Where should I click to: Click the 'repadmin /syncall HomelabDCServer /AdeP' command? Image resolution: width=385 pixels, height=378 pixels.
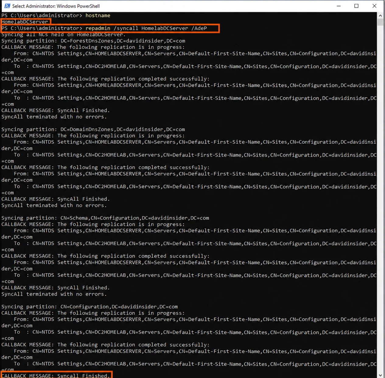[x=146, y=28]
